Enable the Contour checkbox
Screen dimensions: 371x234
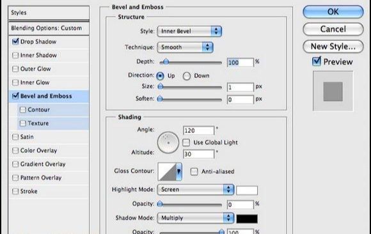tap(23, 110)
